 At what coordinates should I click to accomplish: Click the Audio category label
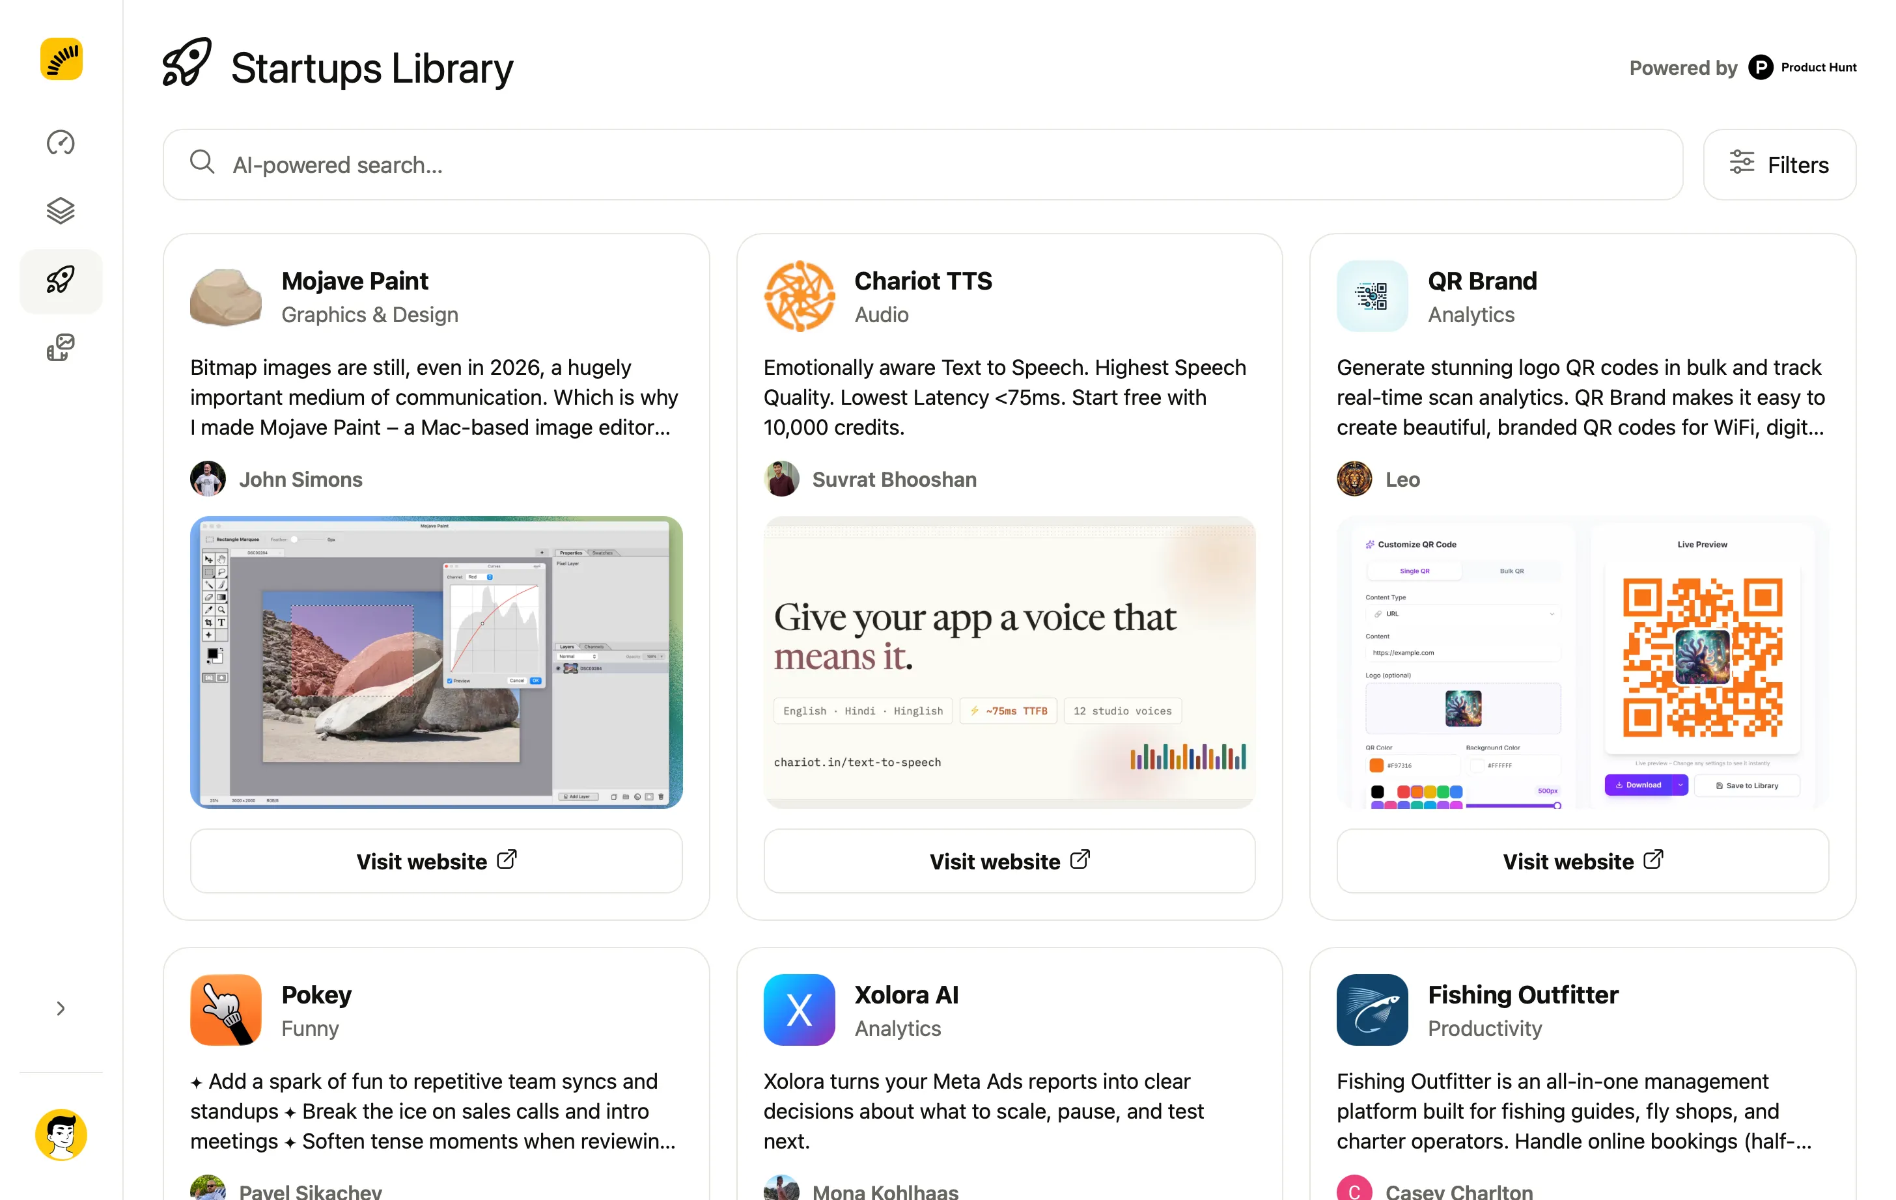pyautogui.click(x=882, y=315)
